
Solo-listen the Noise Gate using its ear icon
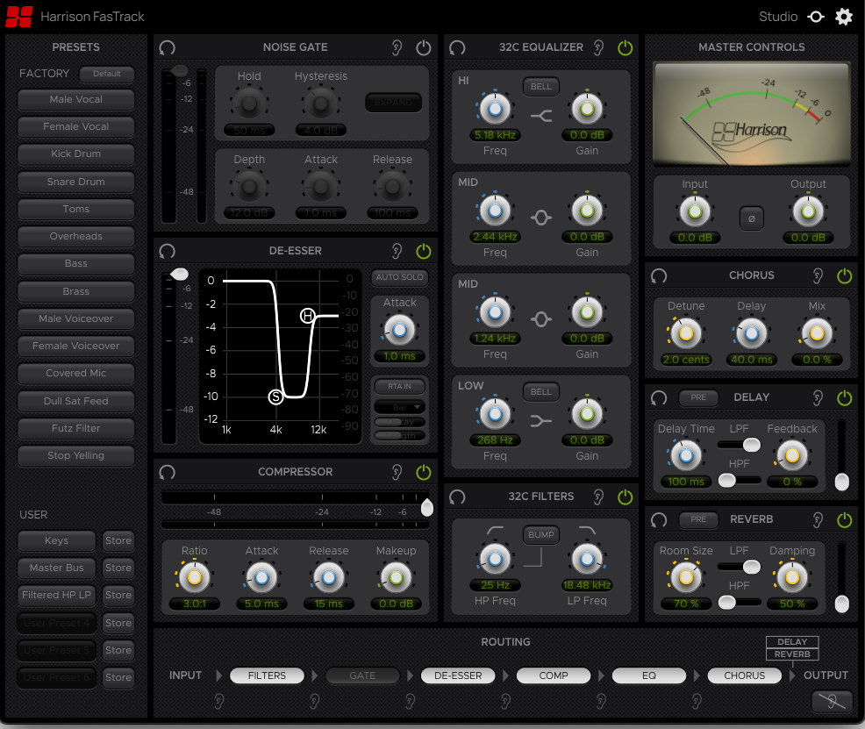click(x=397, y=48)
